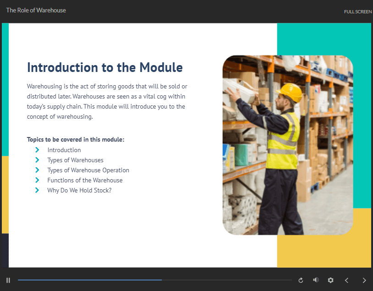Pause the course playback
The image size is (373, 291).
8,280
